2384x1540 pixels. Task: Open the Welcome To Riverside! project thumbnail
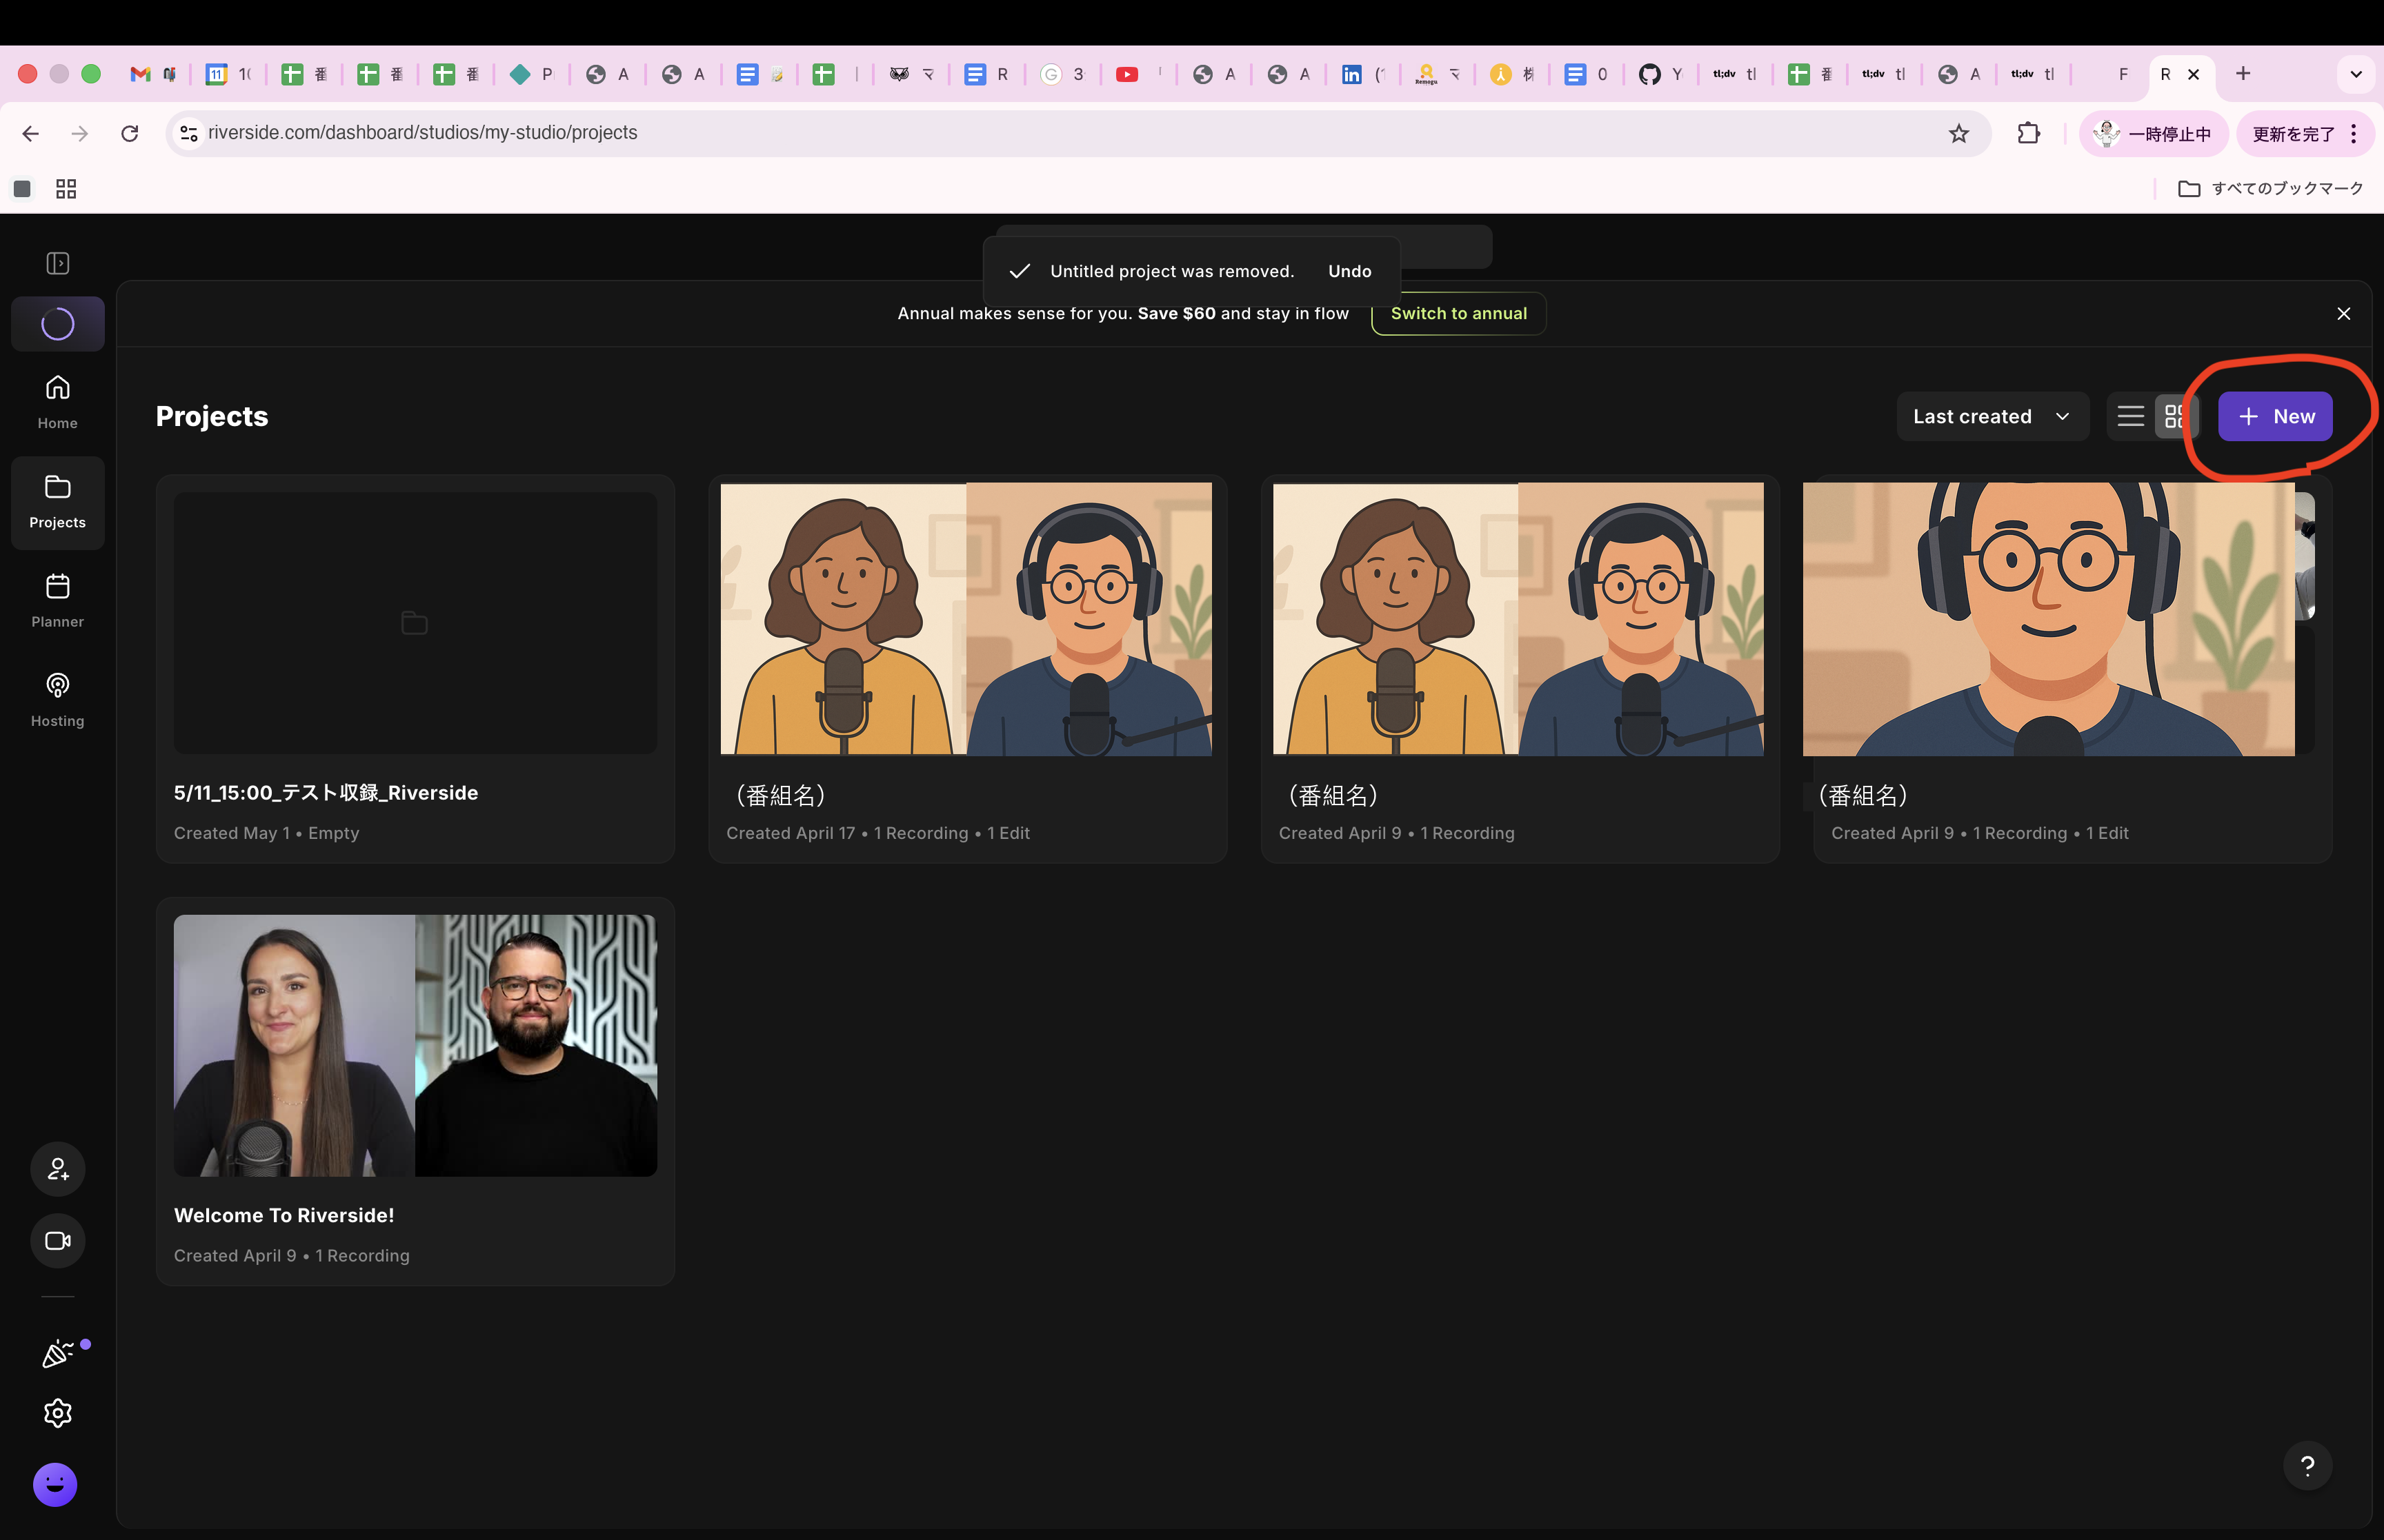click(x=415, y=1045)
